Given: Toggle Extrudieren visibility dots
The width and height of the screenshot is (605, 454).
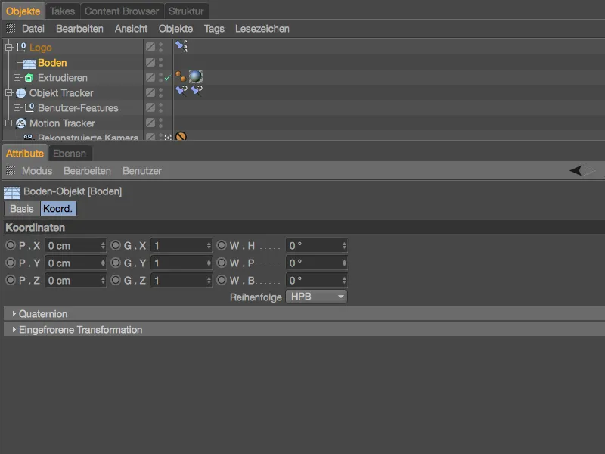Looking at the screenshot, I should pyautogui.click(x=161, y=77).
